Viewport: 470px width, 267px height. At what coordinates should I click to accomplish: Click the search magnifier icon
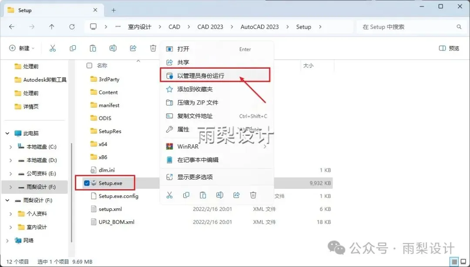(459, 27)
